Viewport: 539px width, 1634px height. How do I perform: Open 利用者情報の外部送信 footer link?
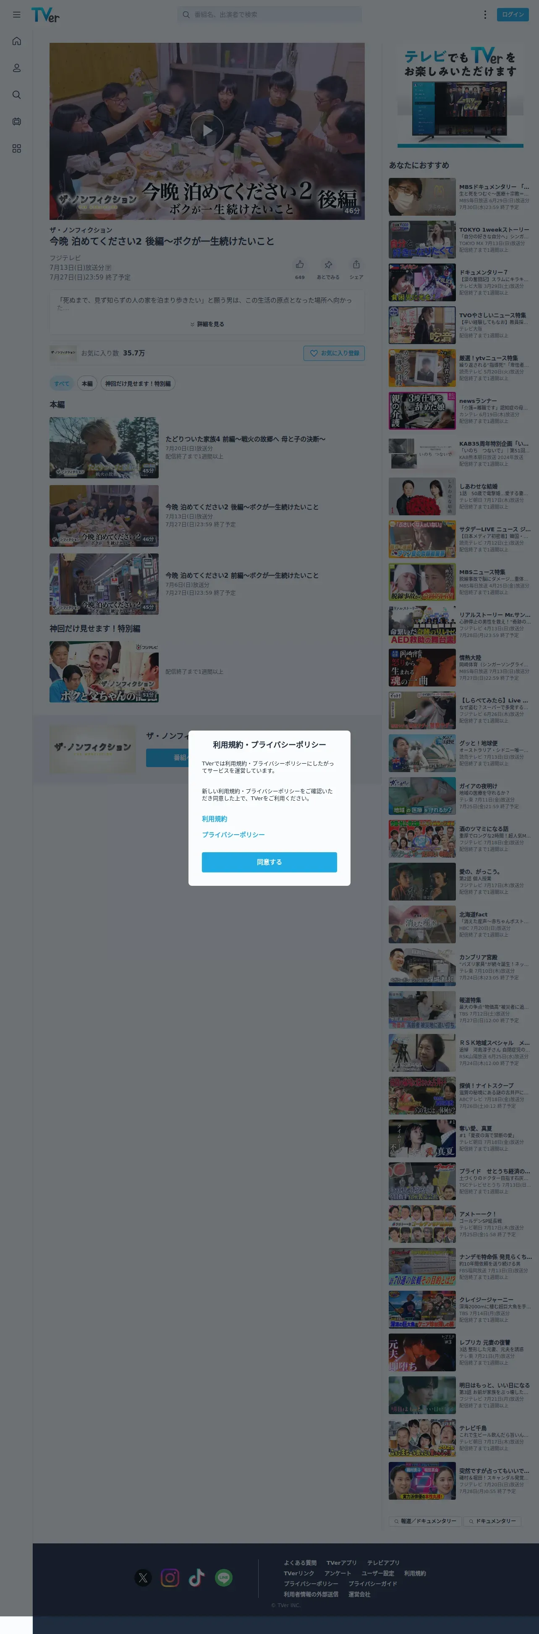click(x=311, y=1594)
